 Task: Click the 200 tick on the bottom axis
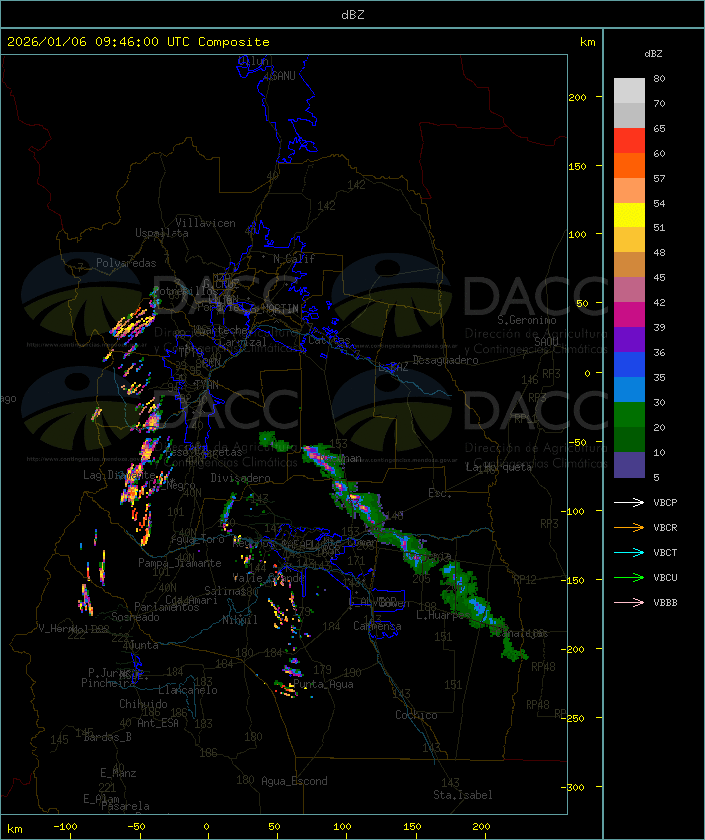[481, 827]
